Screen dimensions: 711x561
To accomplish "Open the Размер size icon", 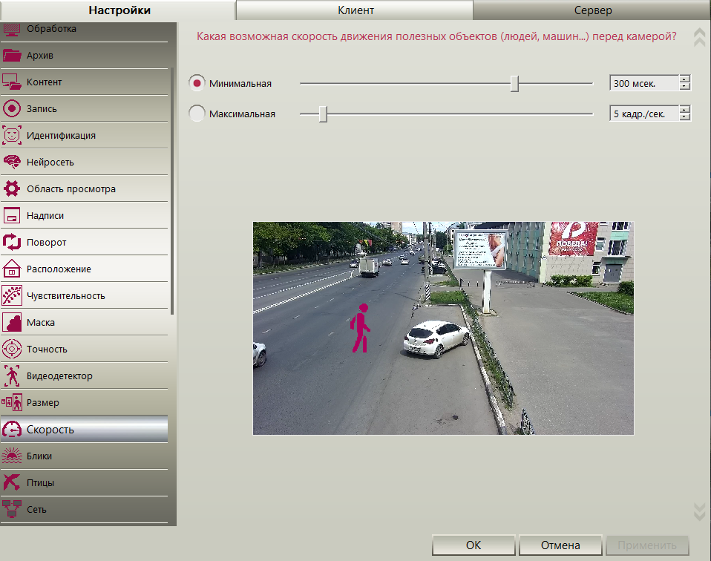I will (x=12, y=403).
